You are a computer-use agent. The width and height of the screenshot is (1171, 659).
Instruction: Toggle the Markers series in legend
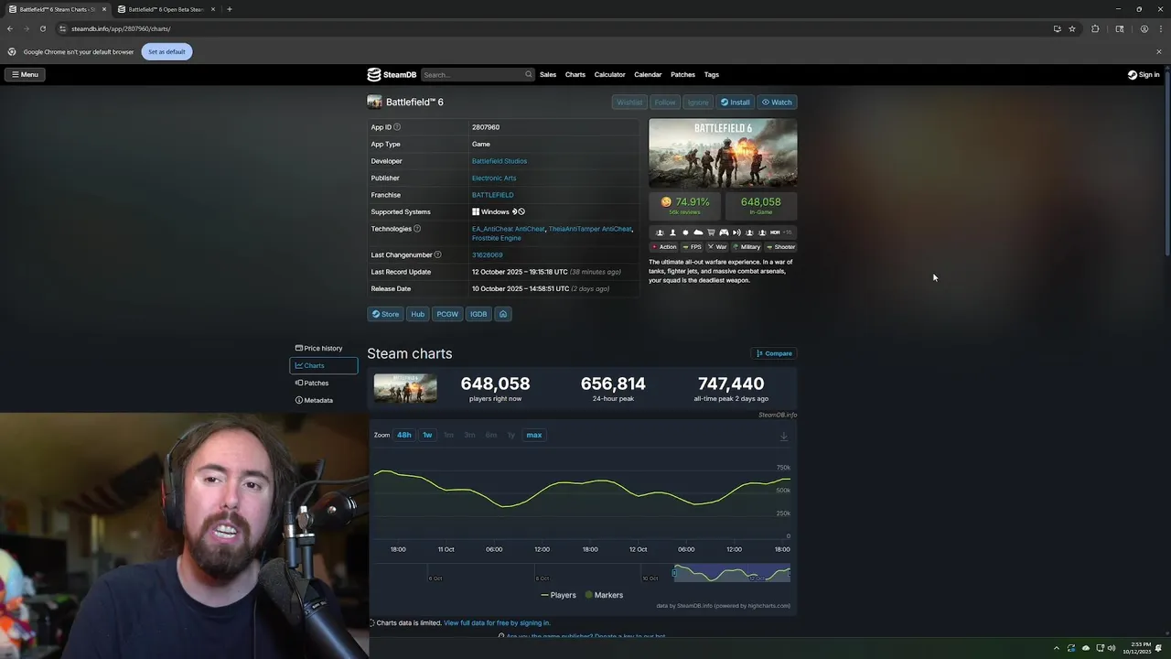pyautogui.click(x=604, y=595)
